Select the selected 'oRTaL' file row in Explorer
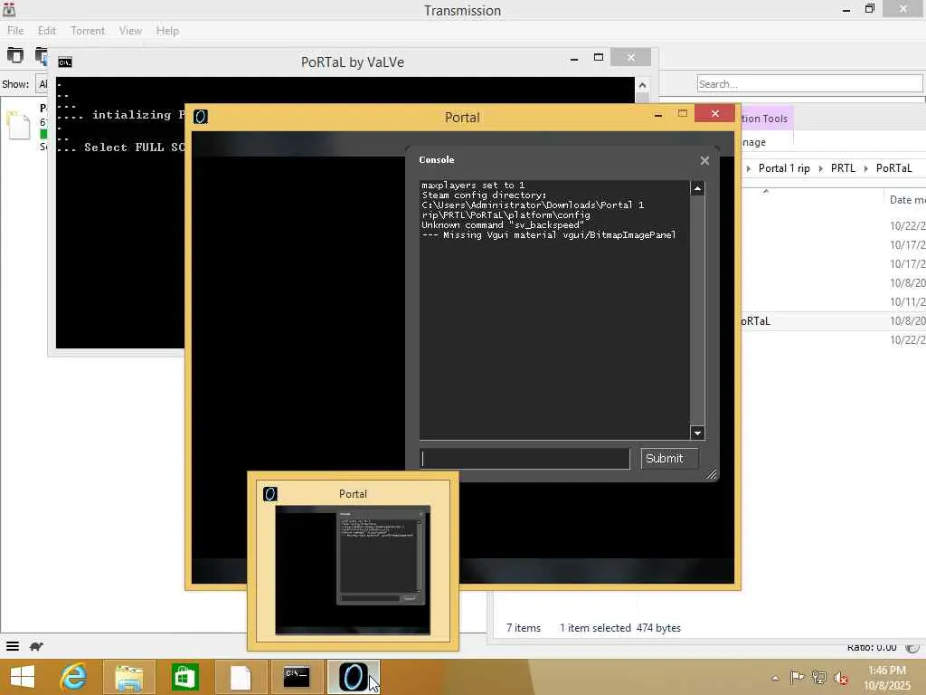Viewport: 926px width, 695px height. tap(833, 321)
